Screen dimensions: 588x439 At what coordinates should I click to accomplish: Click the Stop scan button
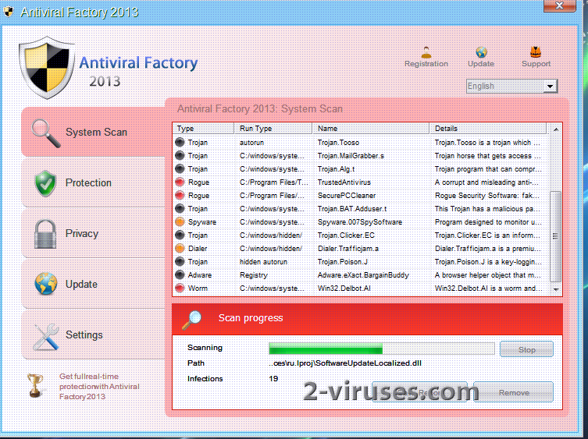coord(526,349)
